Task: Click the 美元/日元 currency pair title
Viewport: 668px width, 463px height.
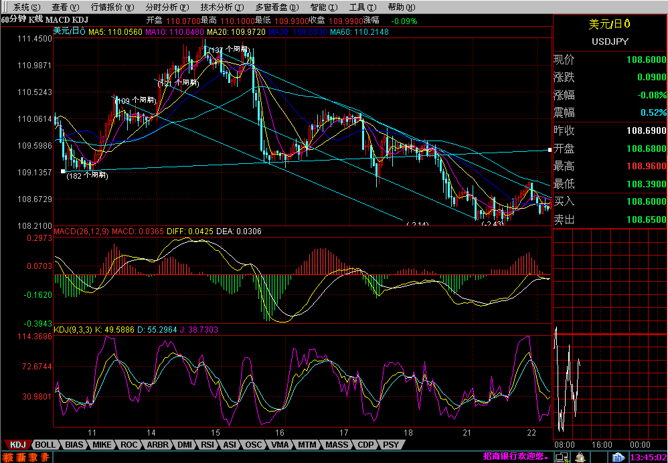Action: tap(609, 24)
